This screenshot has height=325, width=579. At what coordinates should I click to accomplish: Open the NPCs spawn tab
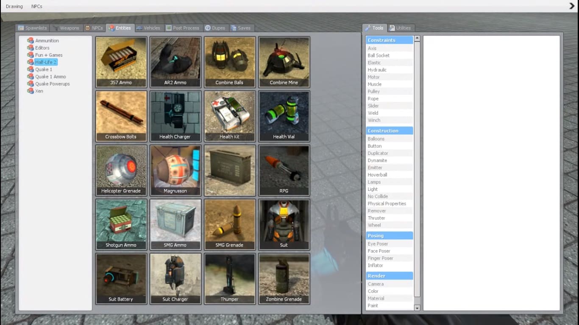94,28
